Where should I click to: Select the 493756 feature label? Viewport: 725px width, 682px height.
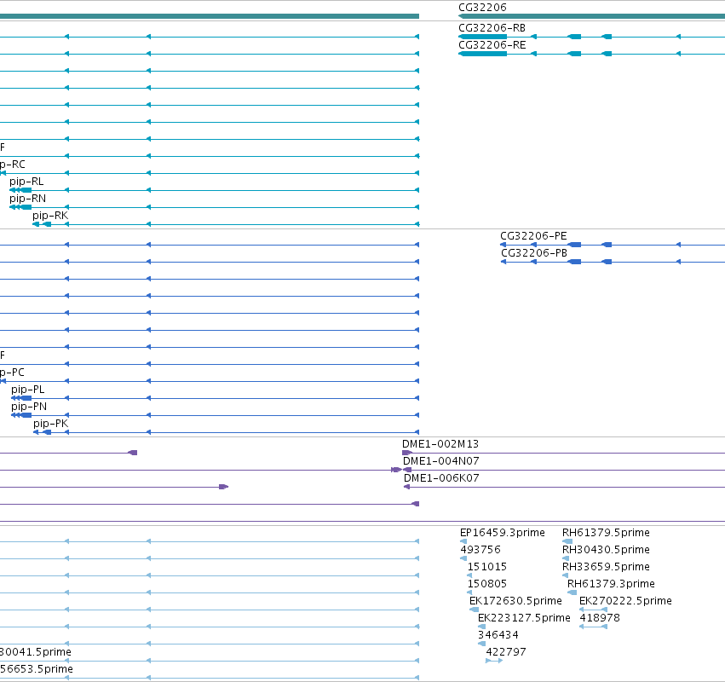point(480,550)
